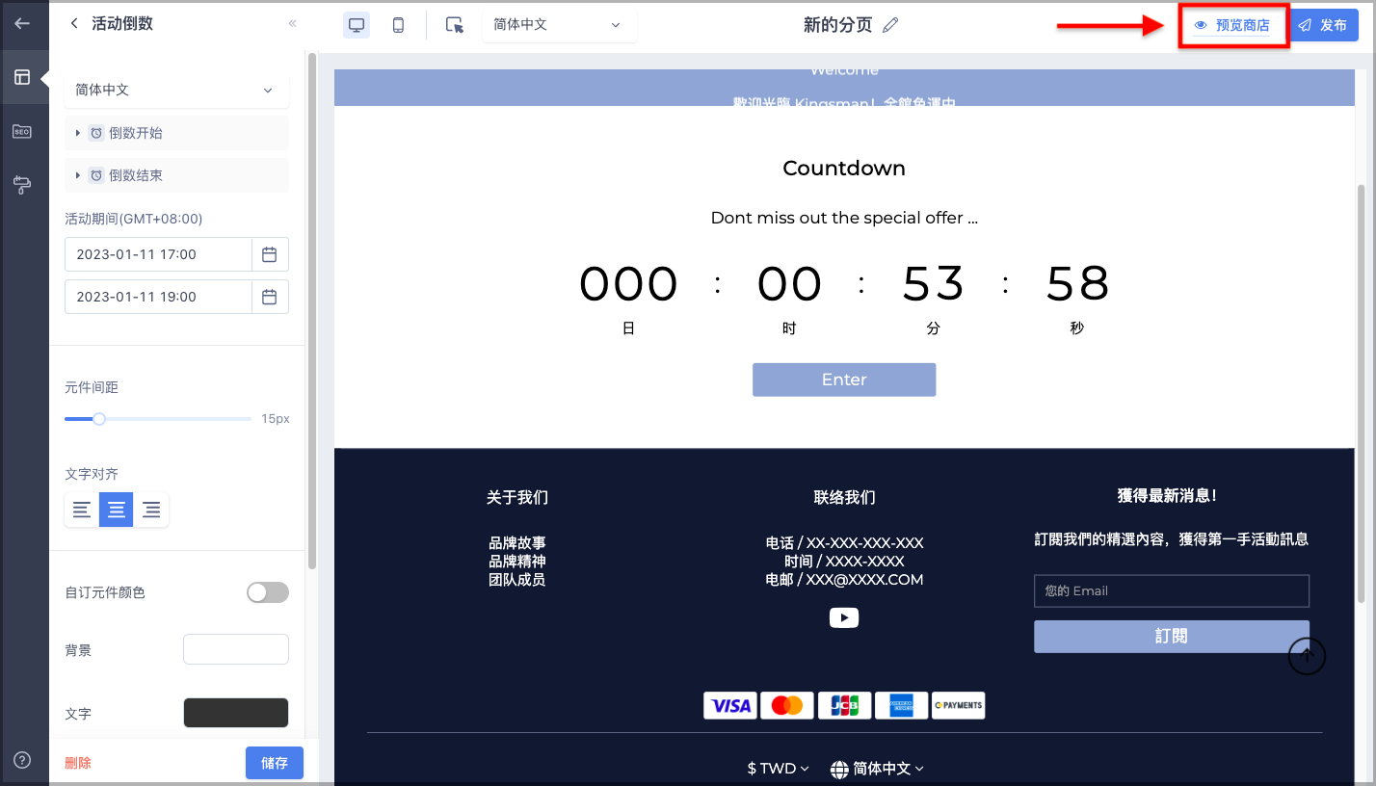Click the 000 days countdown number

[628, 284]
